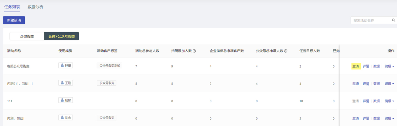397x126 pixels.
Task: Open the 数据分析 tab
Action: (x=35, y=7)
